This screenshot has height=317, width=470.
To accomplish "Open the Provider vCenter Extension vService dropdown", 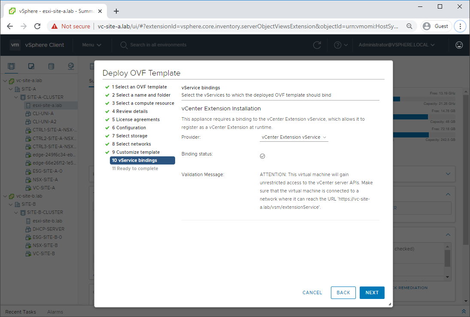I will (x=294, y=137).
